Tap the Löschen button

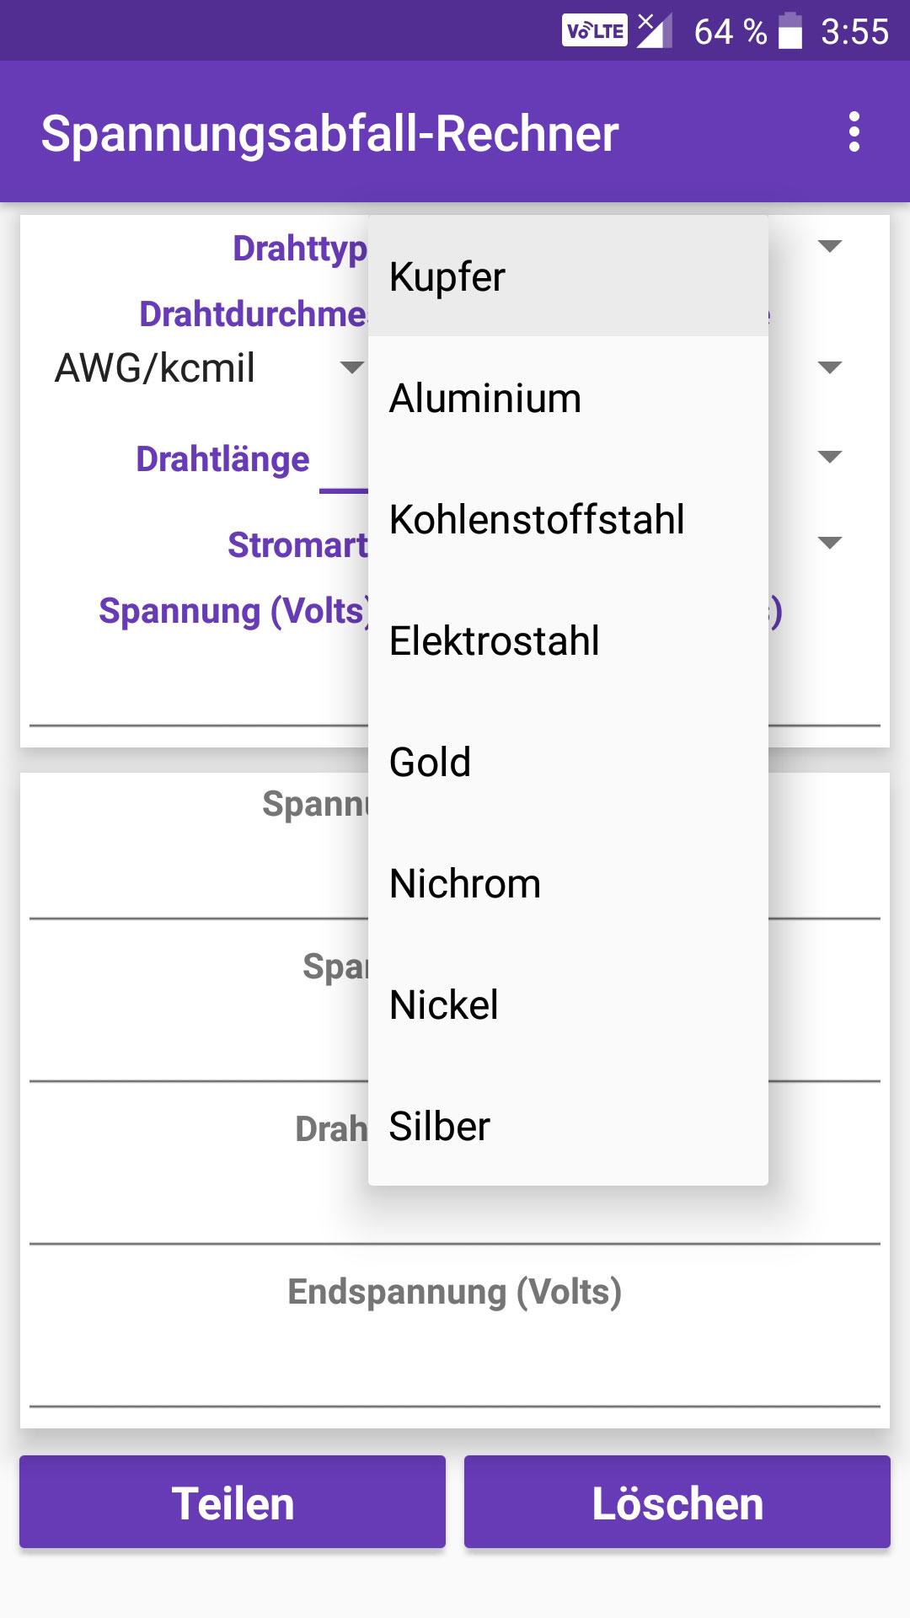[x=677, y=1502]
